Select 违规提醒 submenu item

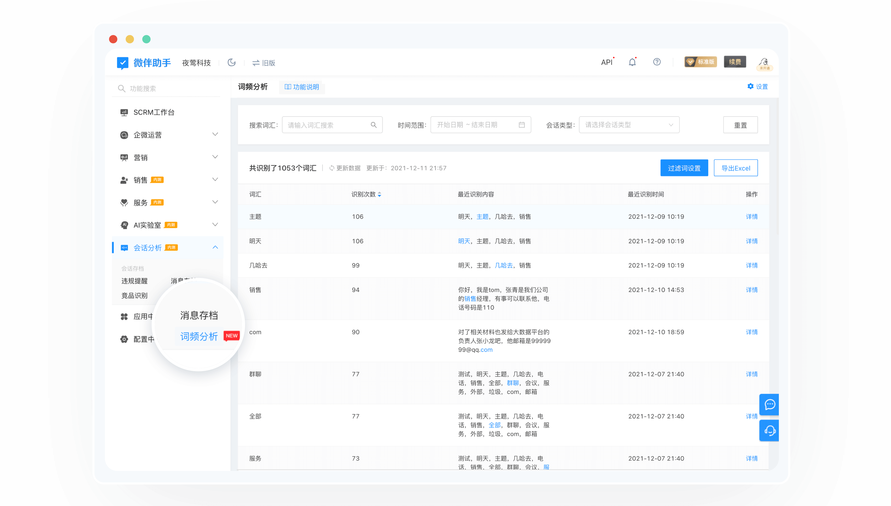pos(134,281)
